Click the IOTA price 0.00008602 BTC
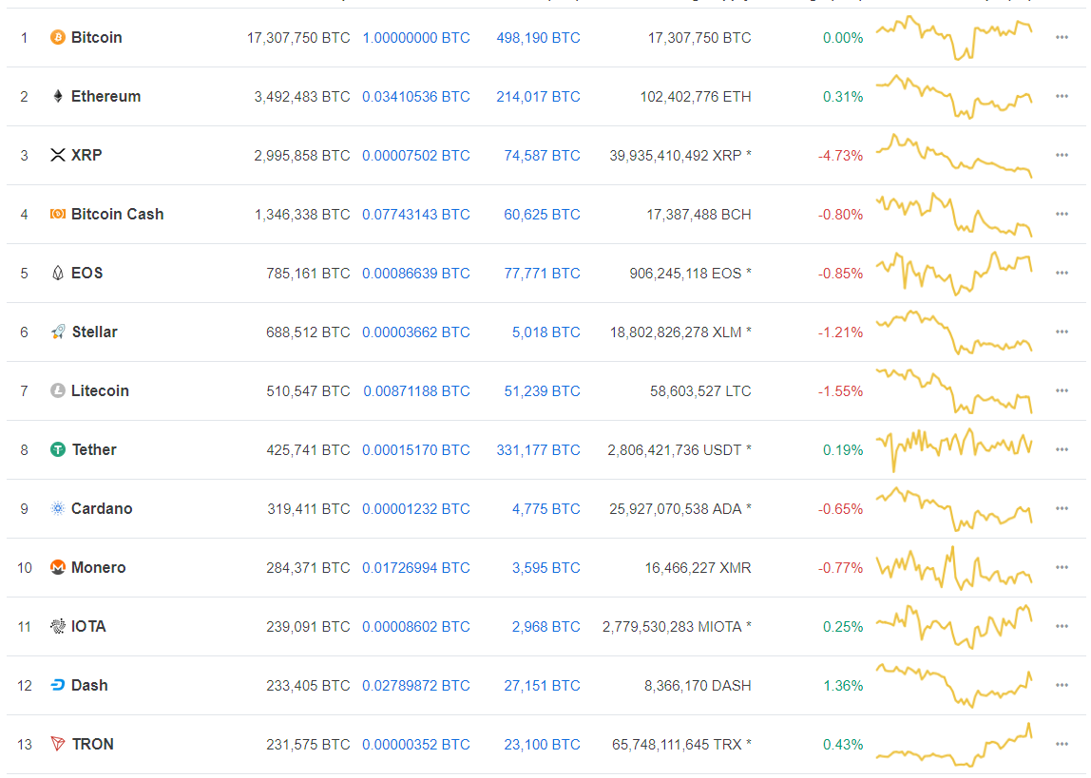Image resolution: width=1091 pixels, height=778 pixels. pos(415,627)
